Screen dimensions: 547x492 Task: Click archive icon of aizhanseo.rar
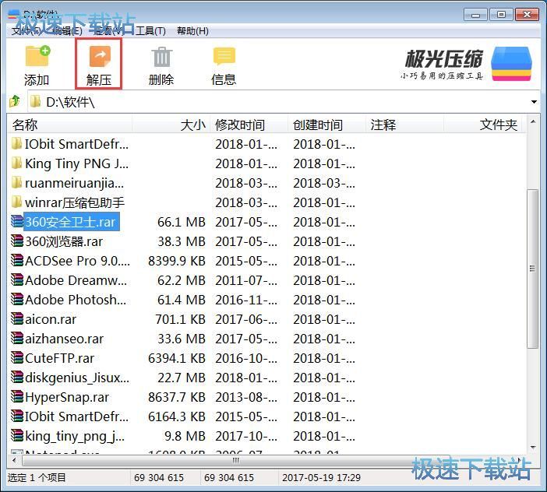pyautogui.click(x=17, y=339)
